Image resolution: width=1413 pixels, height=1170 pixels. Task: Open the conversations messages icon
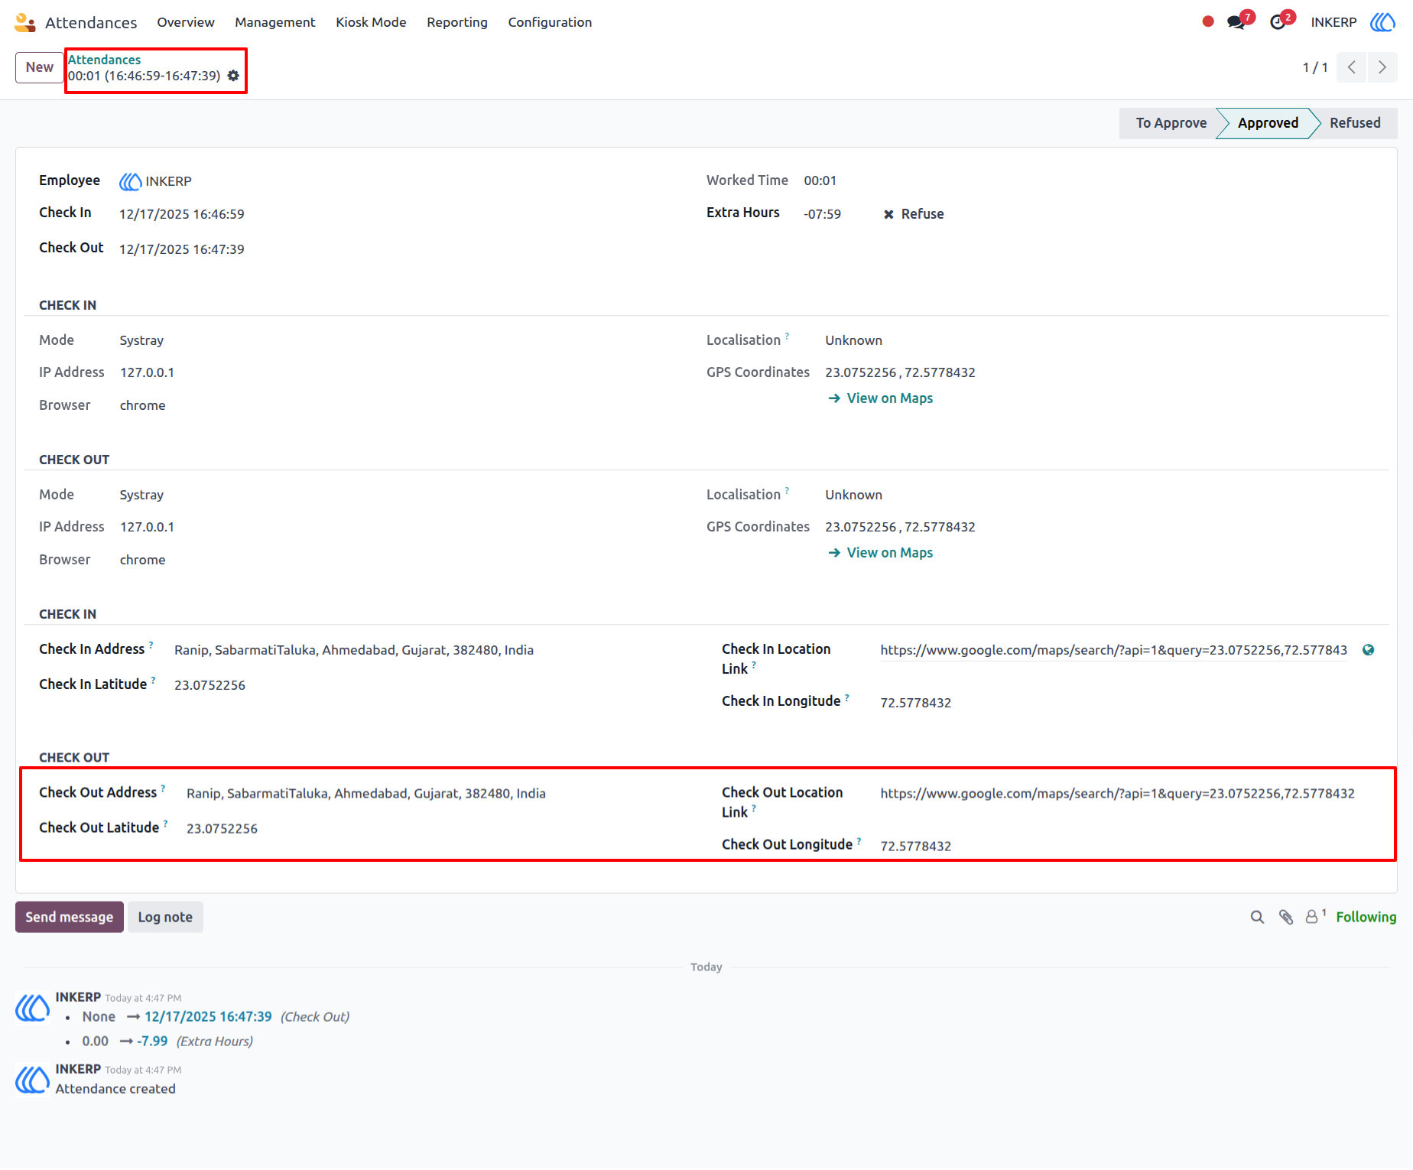[x=1237, y=22]
